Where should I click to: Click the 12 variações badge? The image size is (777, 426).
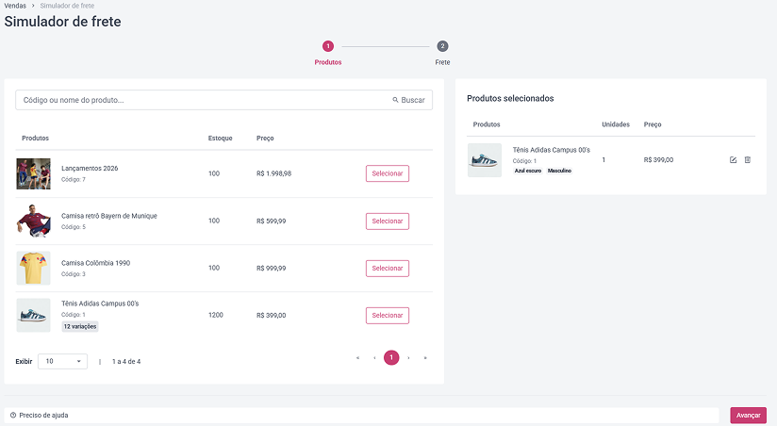coord(80,326)
